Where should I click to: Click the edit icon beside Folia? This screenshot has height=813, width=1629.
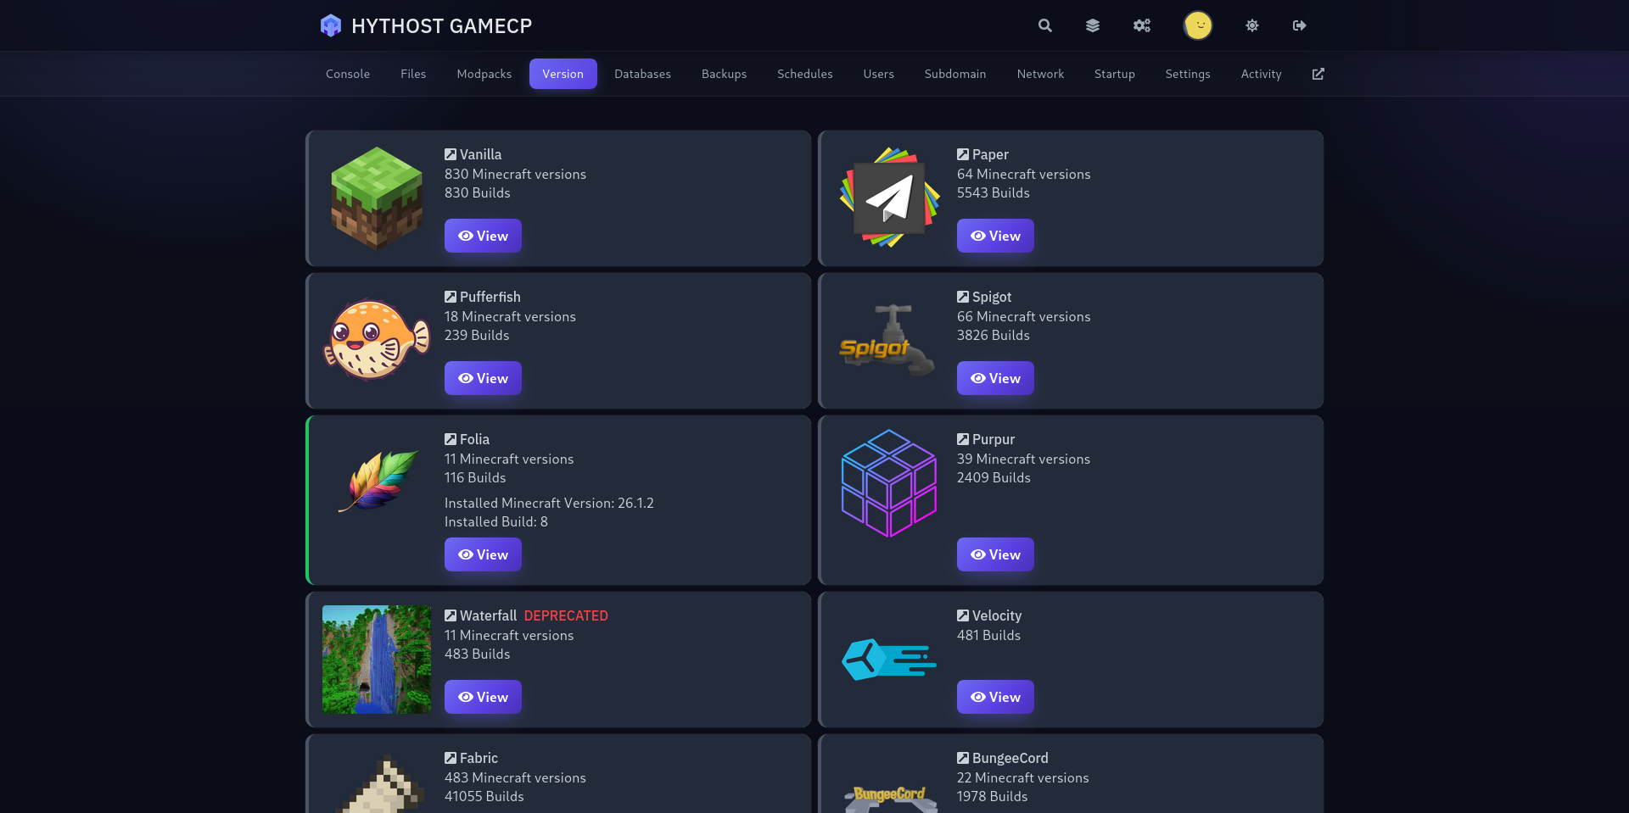pos(451,439)
